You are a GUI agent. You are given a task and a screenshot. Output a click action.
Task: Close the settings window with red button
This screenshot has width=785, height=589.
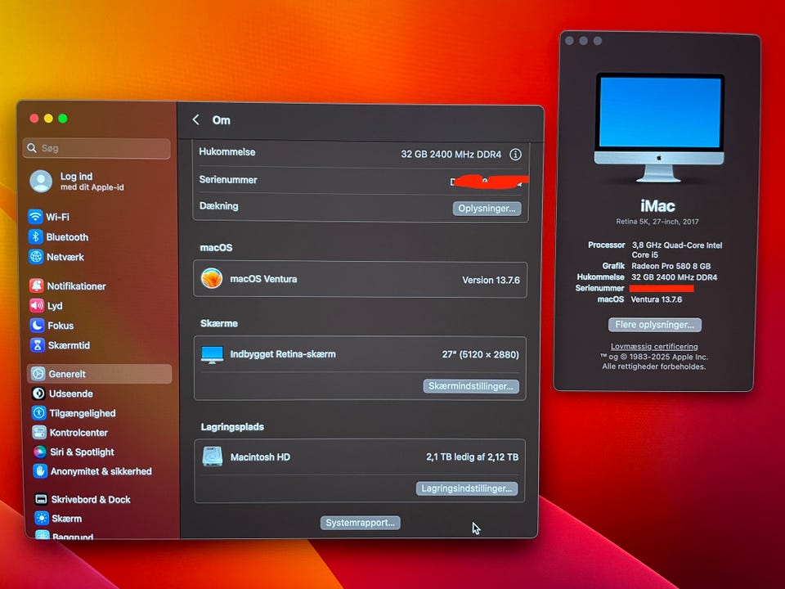(34, 118)
